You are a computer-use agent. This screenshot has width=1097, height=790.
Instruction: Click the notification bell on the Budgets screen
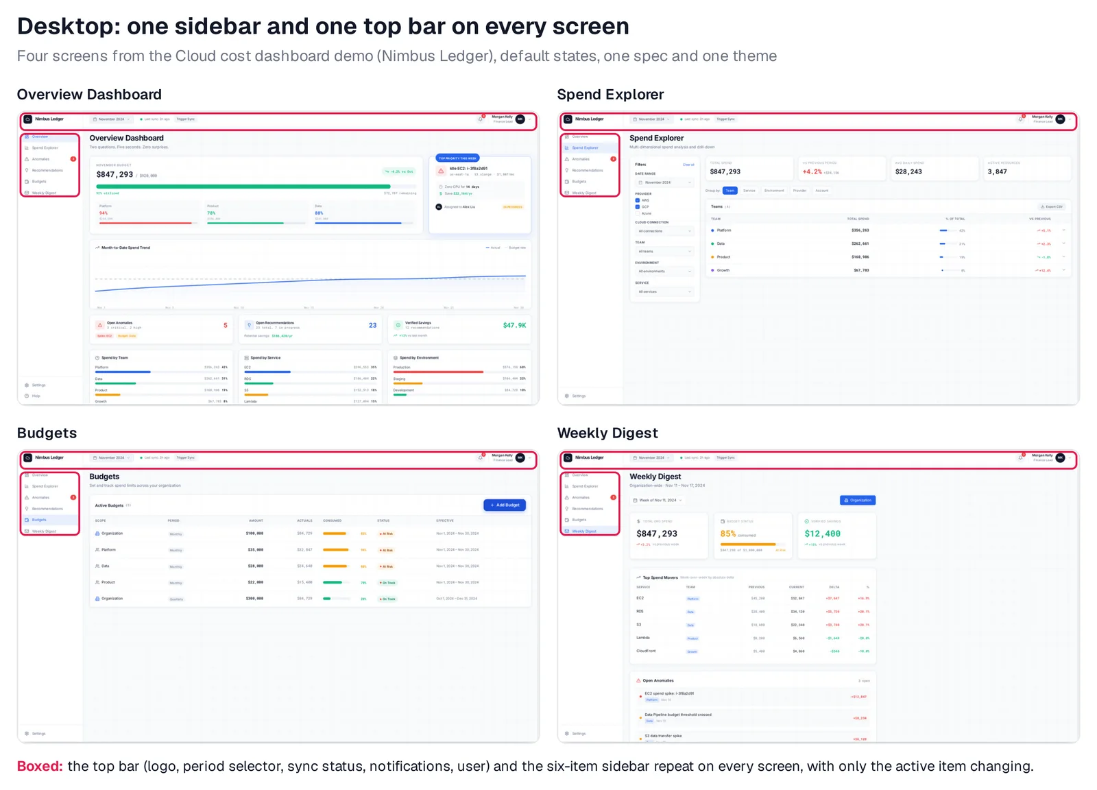(481, 458)
